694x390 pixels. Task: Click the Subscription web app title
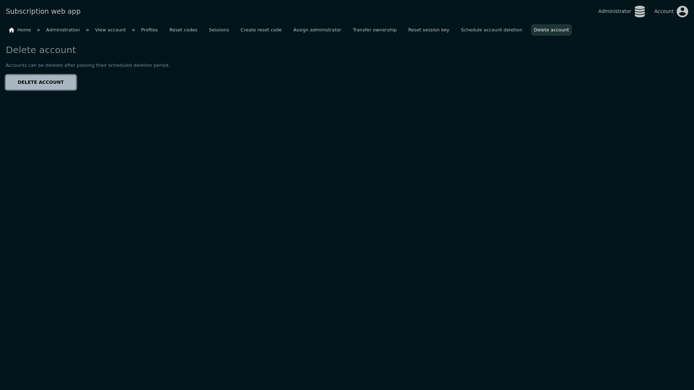coord(43,11)
